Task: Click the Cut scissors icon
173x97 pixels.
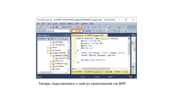Action: 88,27
